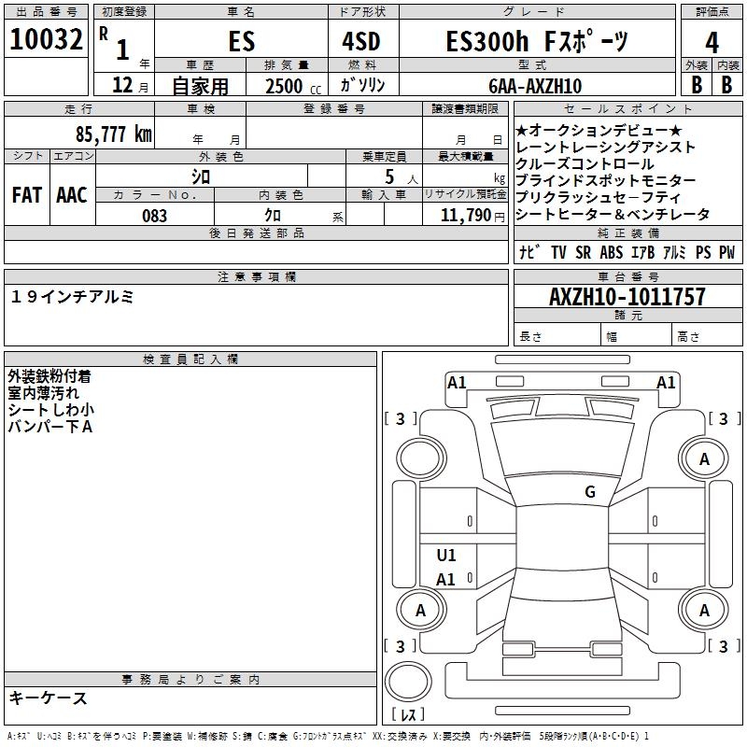
Task: Select mileage 85,777 km
Action: pyautogui.click(x=114, y=134)
